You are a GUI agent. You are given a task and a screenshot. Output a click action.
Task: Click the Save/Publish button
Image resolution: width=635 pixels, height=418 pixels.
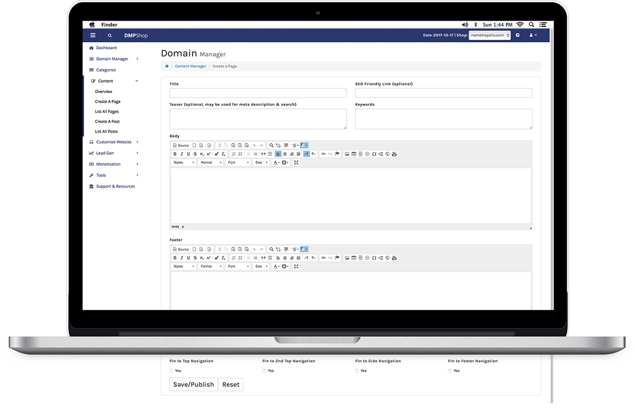point(193,385)
